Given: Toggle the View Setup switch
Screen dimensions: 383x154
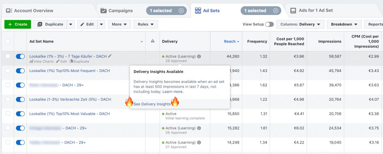Looking at the screenshot, I should click(x=269, y=24).
